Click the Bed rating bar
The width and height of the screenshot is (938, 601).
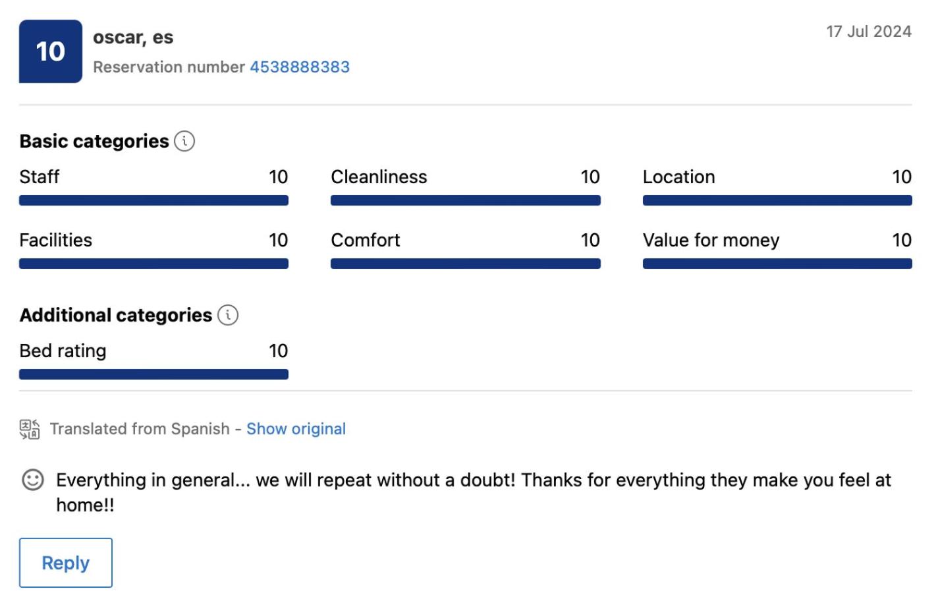[x=153, y=374]
